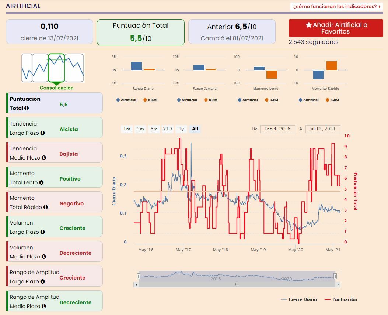Click orange IGBM bar in Momento Rápido chart

[x=332, y=66]
